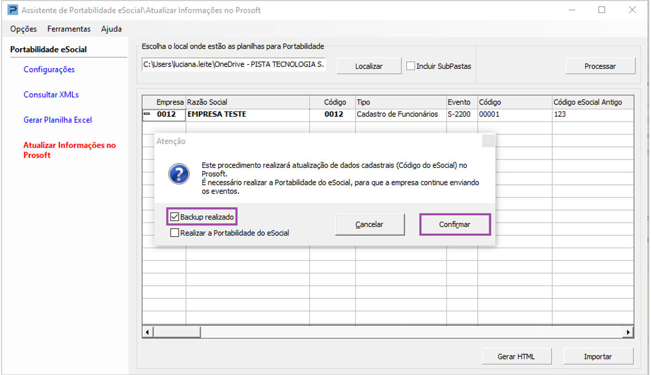651x375 pixels.
Task: Select the 123 old eSocial code cell
Action: (593, 114)
